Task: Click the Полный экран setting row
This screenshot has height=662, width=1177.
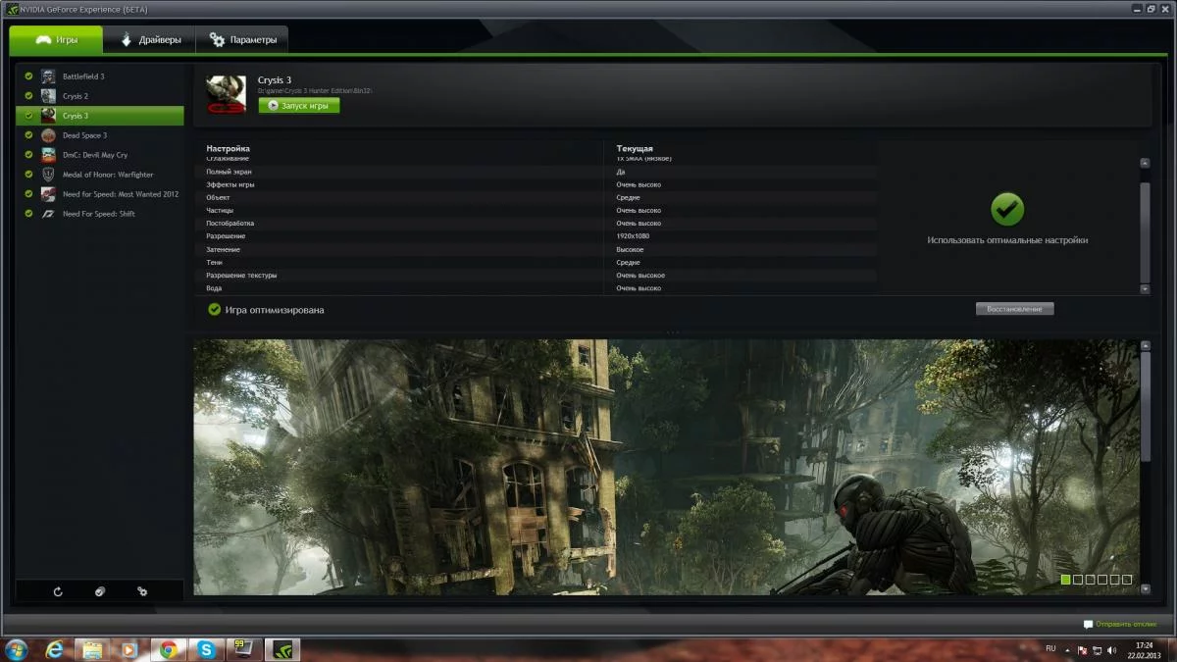Action: pos(535,172)
